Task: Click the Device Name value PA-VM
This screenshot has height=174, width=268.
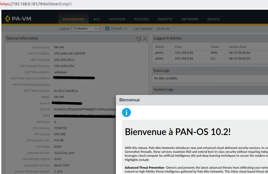Action: [x=59, y=47]
